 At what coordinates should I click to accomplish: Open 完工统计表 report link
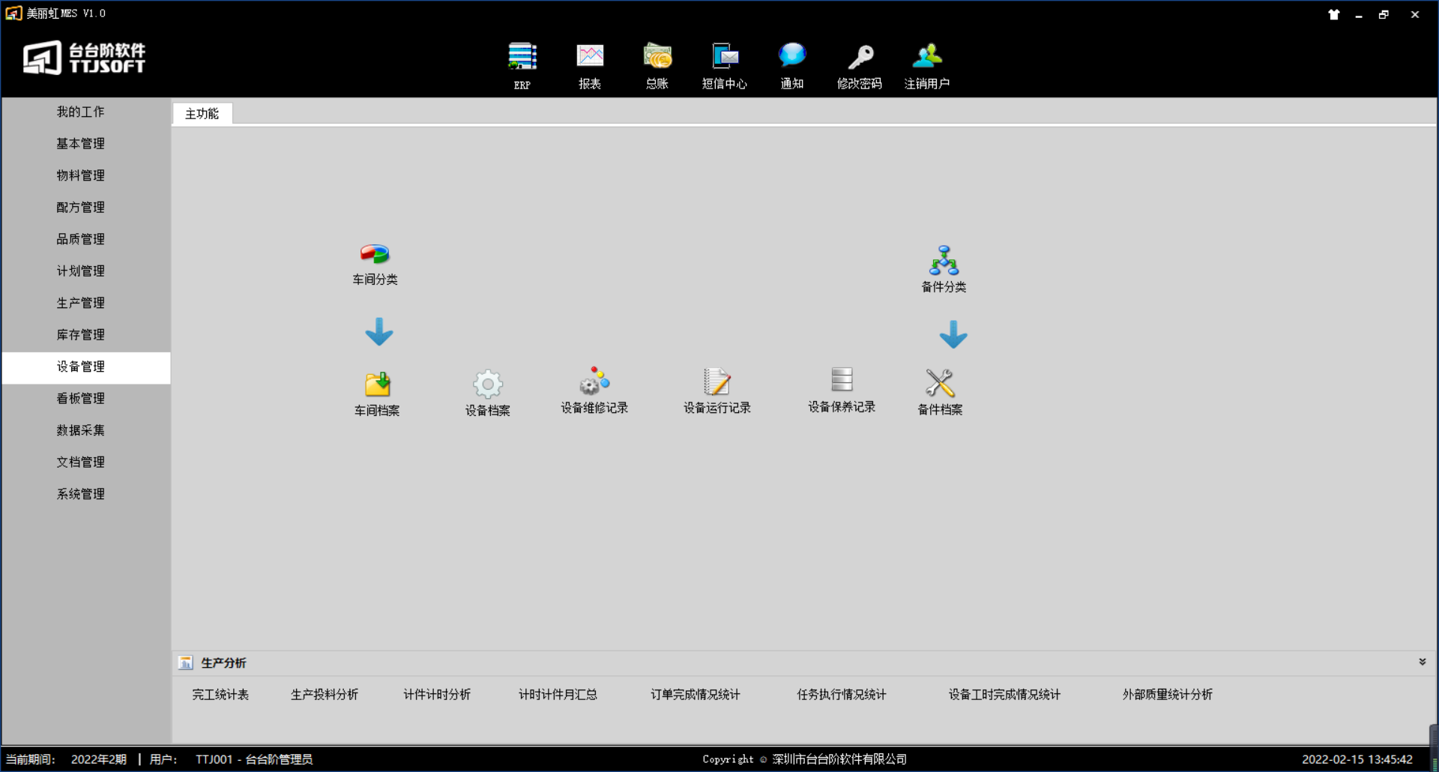pos(220,695)
